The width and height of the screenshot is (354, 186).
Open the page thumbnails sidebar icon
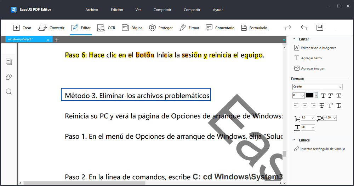pyautogui.click(x=9, y=62)
